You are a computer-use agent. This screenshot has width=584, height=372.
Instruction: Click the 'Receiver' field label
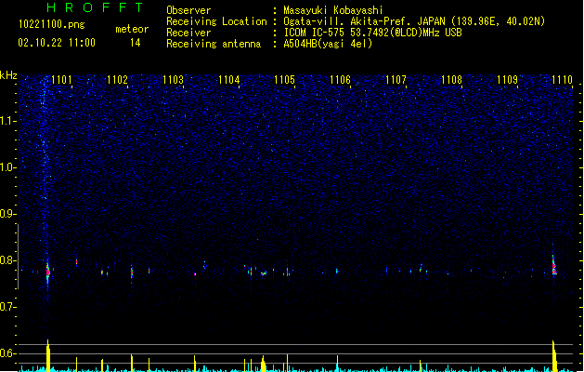[x=188, y=33]
